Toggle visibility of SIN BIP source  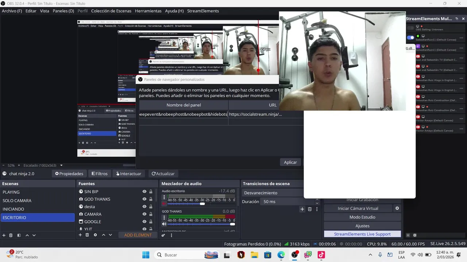[x=144, y=192]
